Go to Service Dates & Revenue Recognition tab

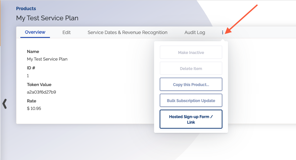pos(127,32)
